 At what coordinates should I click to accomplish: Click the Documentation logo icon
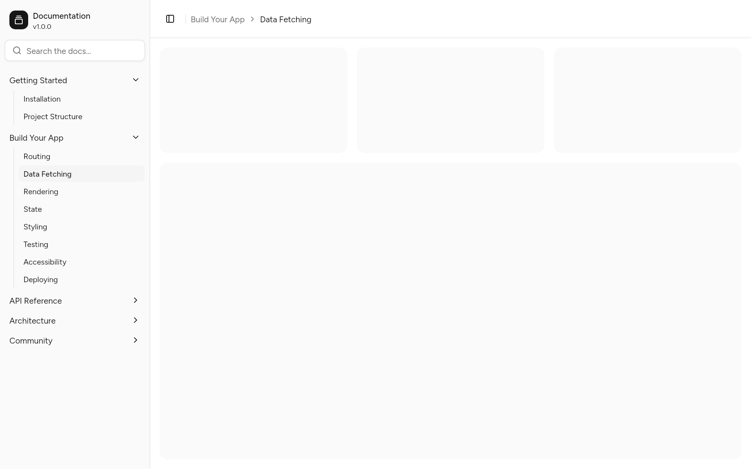point(19,20)
